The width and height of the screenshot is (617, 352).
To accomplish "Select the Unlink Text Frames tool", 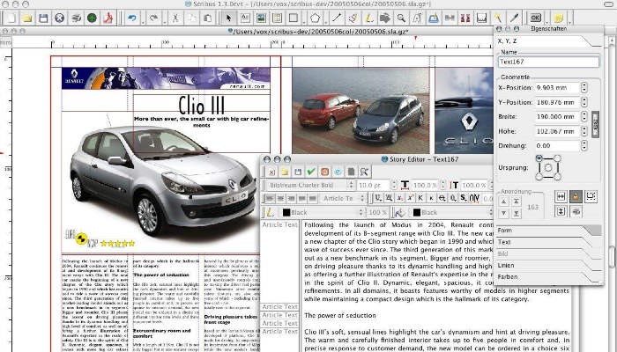I will [x=465, y=18].
